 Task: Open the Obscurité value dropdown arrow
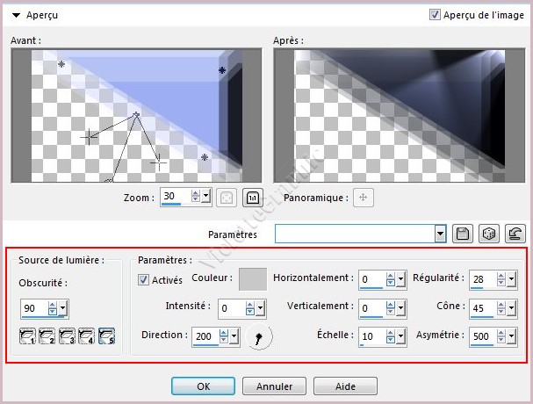(63, 308)
